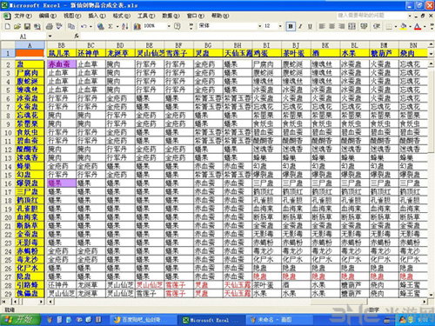
Task: Center the cell text
Action: 331,27
